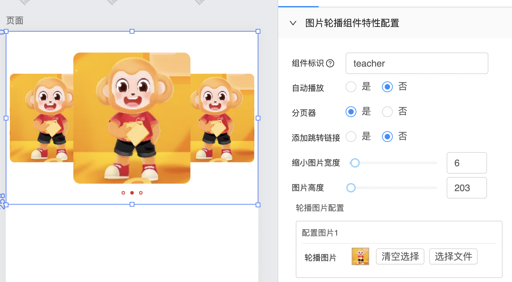Enable 添加跳转链接 by choosing 是
Screen dimensions: 512x282
pyautogui.click(x=351, y=137)
